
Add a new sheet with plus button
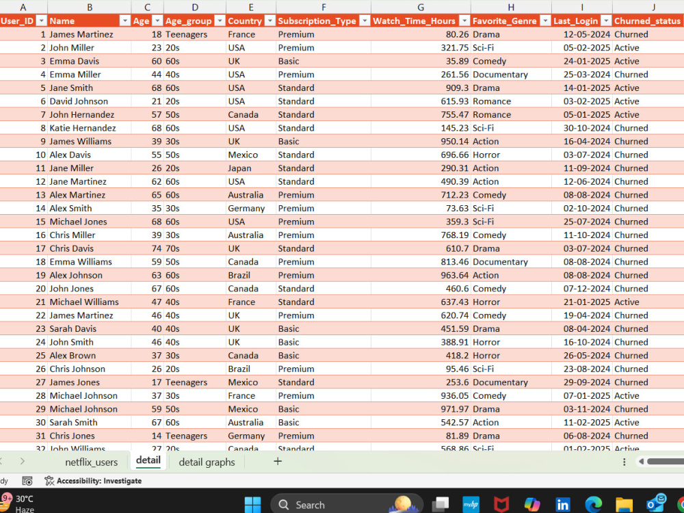coord(278,461)
